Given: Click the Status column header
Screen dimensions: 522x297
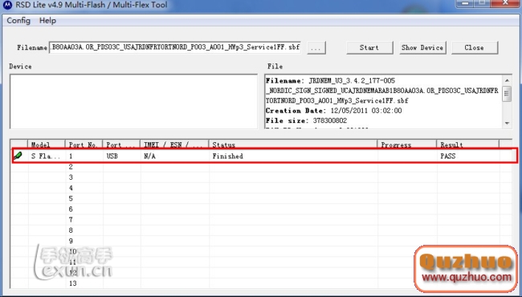Looking at the screenshot, I should click(293, 144).
